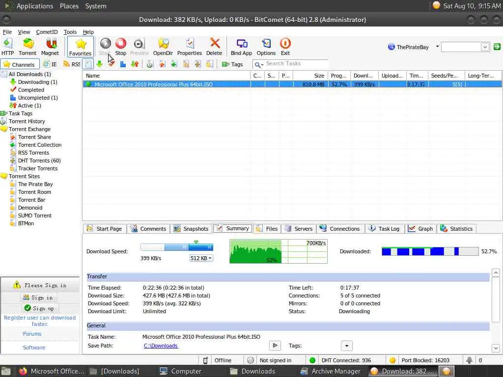
Task: Switch to the Statistics tab
Action: click(x=456, y=229)
